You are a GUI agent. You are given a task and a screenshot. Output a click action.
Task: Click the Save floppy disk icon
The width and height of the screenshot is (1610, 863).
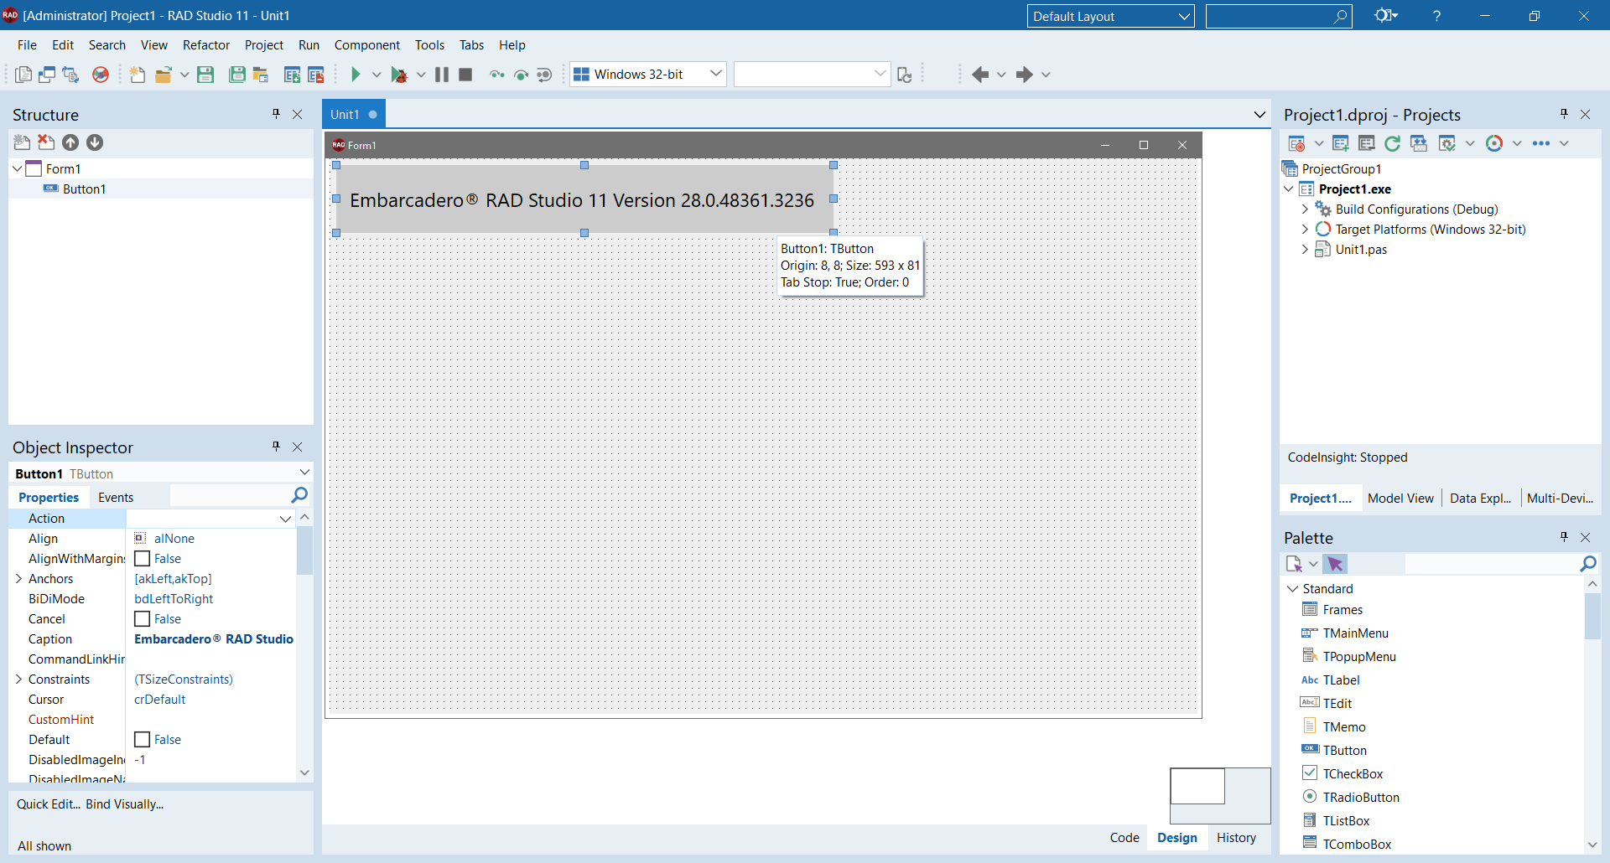tap(205, 75)
